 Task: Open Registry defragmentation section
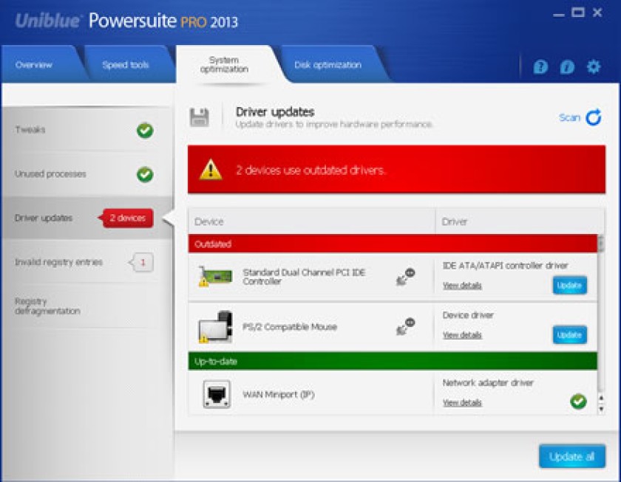[x=87, y=306]
